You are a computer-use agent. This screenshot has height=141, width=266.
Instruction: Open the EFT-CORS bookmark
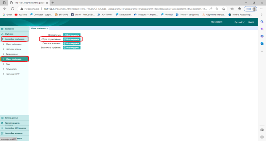[x=62, y=15]
